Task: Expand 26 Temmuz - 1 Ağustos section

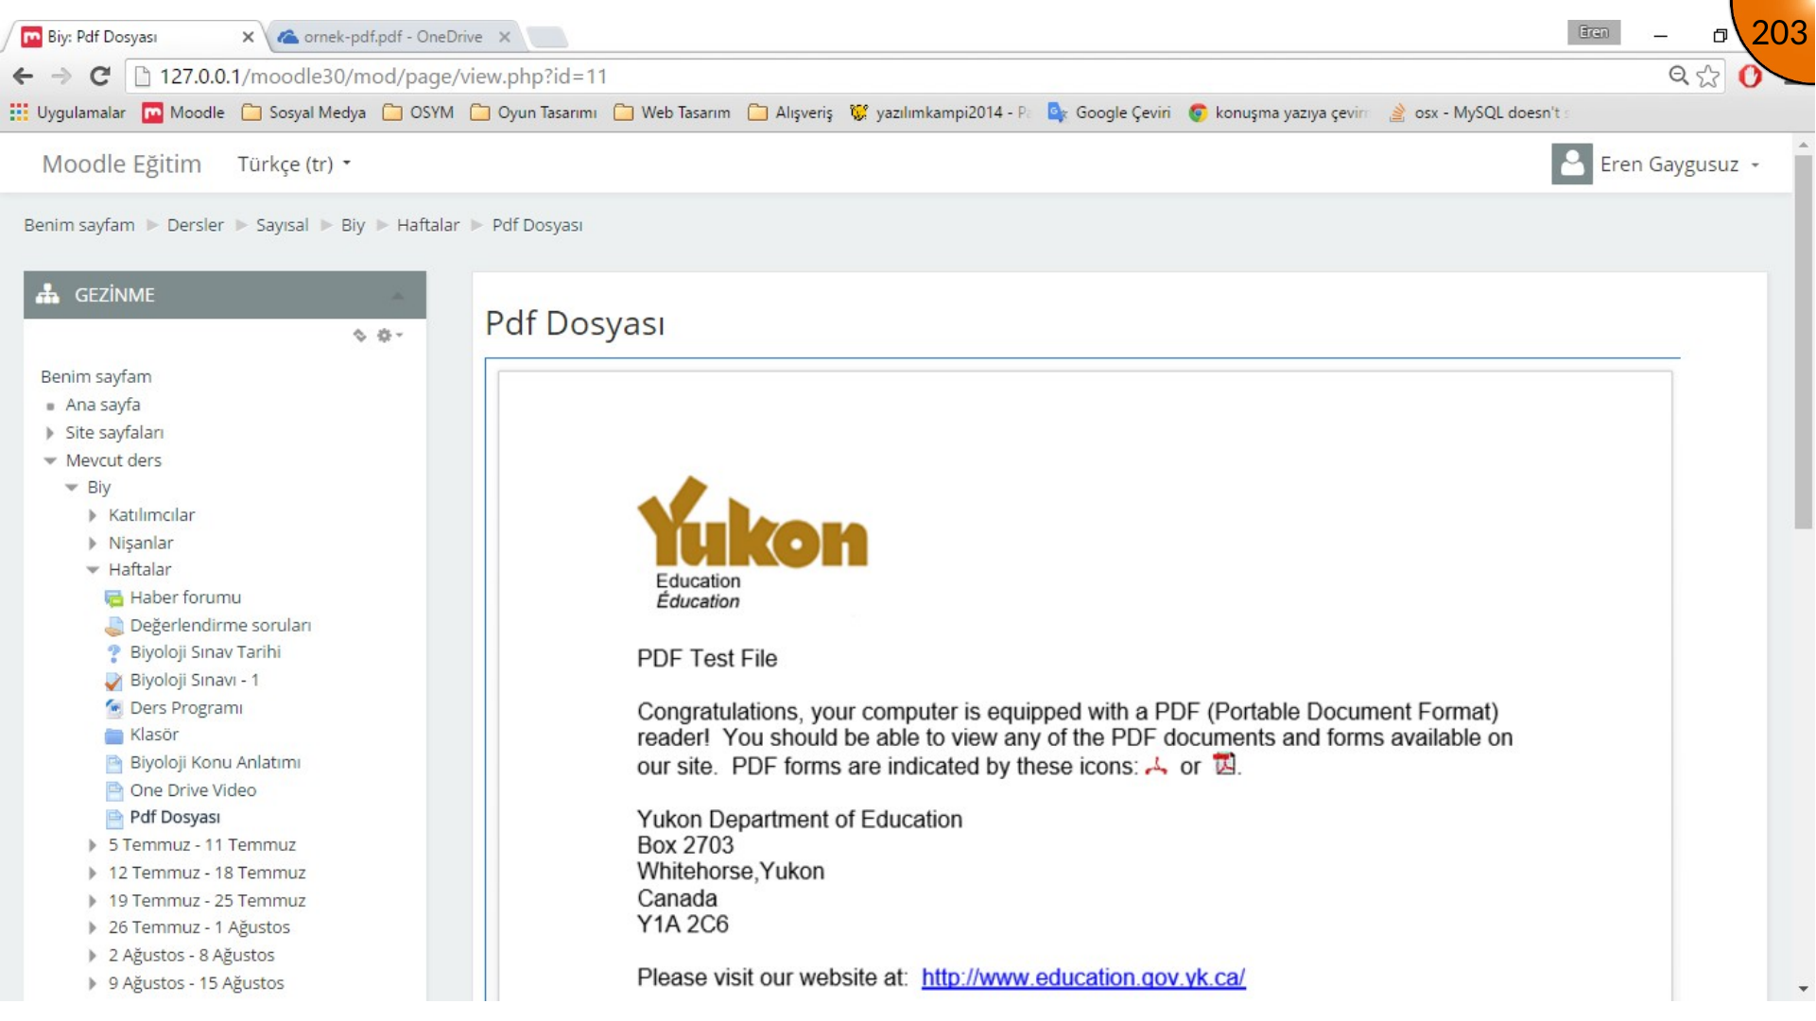Action: [93, 928]
